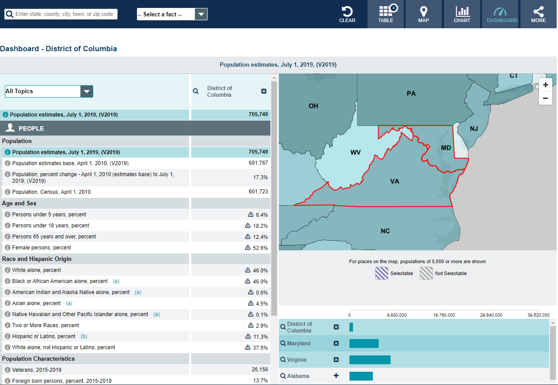558x385 pixels.
Task: Click info icon for Persons under 18 years
Action: pyautogui.click(x=8, y=226)
